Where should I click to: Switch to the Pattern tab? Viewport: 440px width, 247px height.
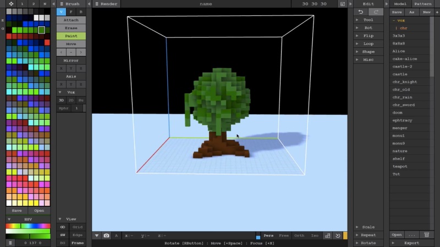pyautogui.click(x=423, y=4)
